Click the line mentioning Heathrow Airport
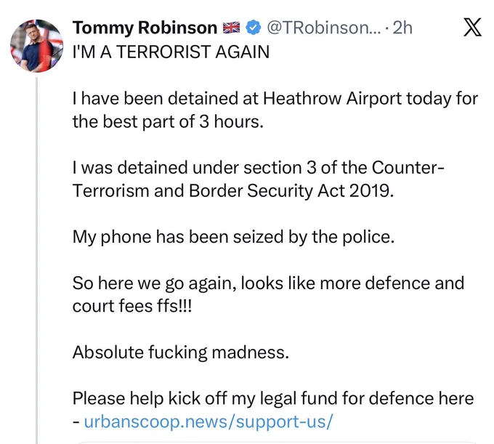The image size is (494, 444). click(275, 99)
